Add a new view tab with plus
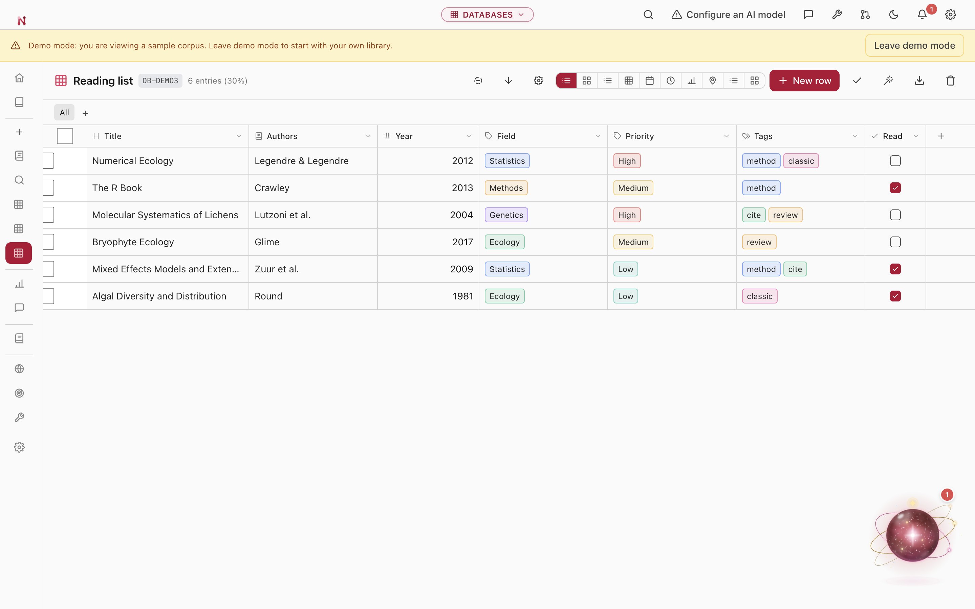This screenshot has height=609, width=975. point(85,113)
